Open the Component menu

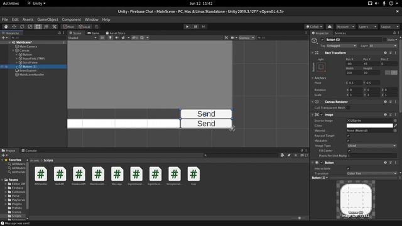coord(71,19)
